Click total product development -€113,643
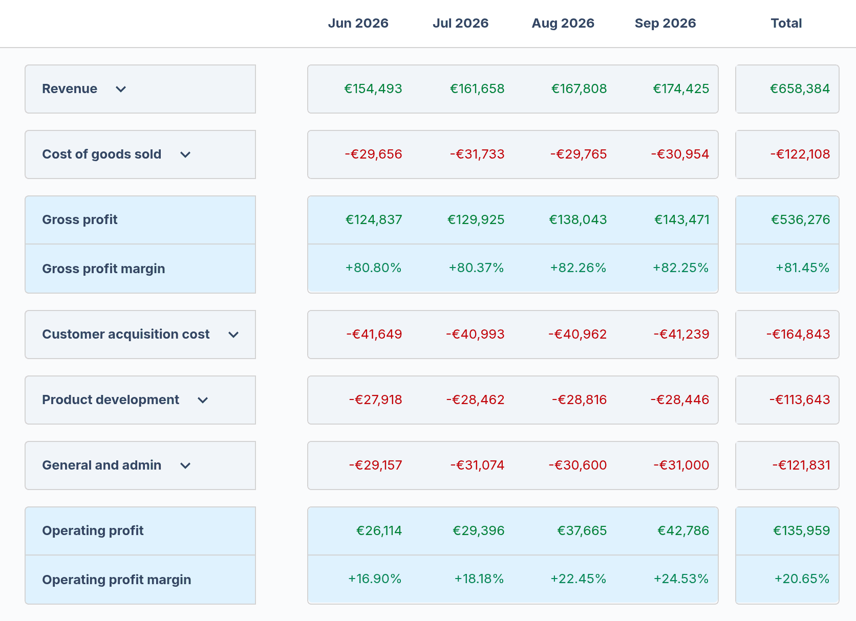 pyautogui.click(x=800, y=400)
